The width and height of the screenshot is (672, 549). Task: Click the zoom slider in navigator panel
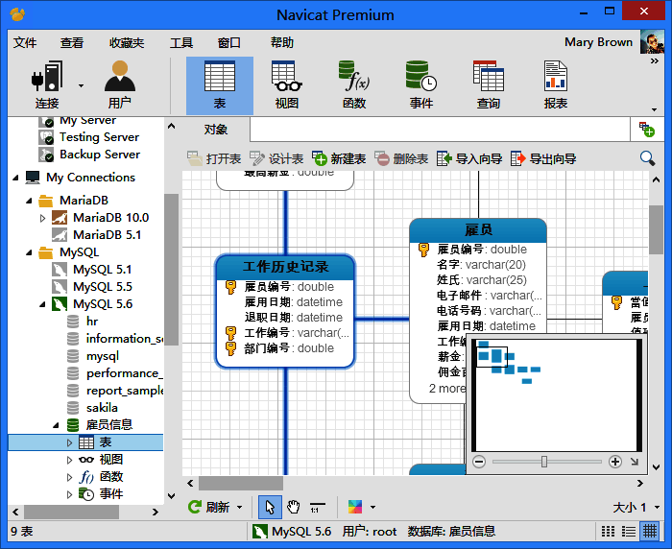543,462
